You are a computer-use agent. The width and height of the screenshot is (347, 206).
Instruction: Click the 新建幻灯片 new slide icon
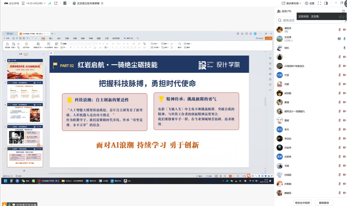[x=38, y=44]
